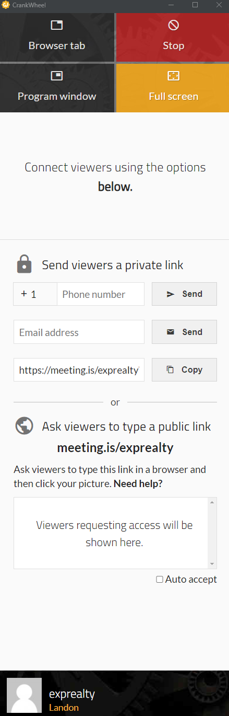Open the Need help? link
The height and width of the screenshot is (716, 229).
pos(138,483)
